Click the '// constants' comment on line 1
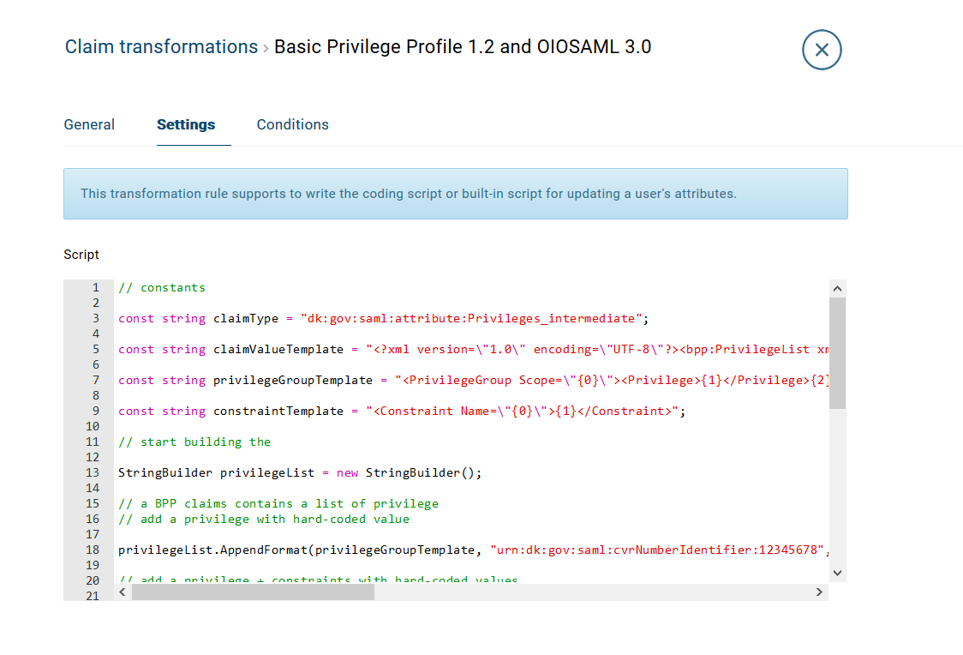This screenshot has width=963, height=655. 162,287
